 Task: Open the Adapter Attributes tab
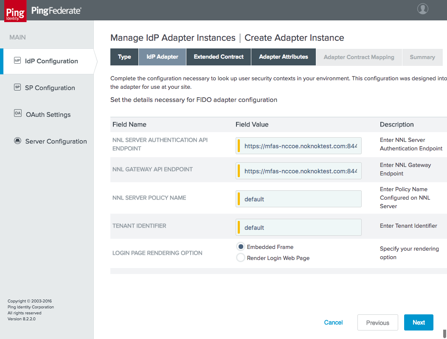coord(284,57)
